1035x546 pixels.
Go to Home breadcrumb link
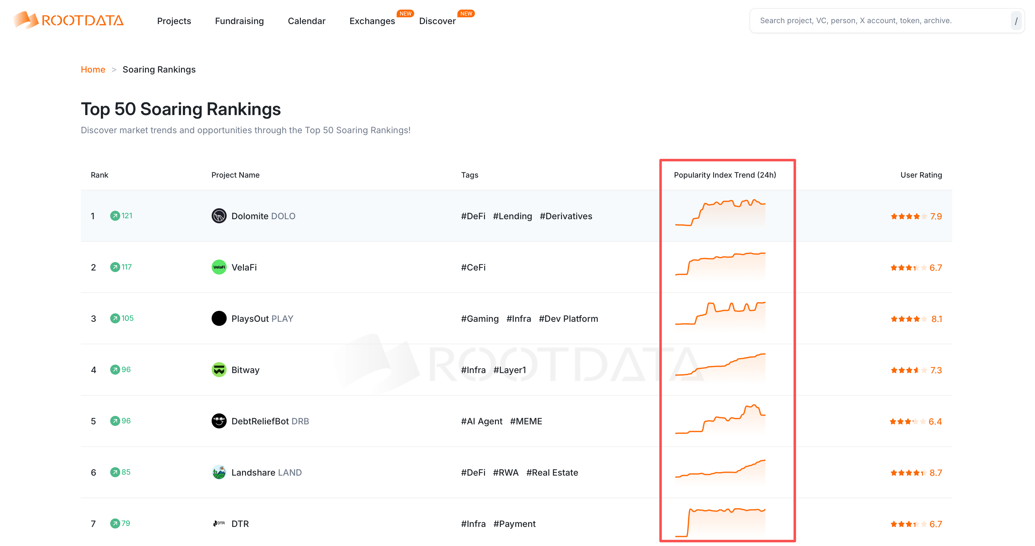(93, 69)
